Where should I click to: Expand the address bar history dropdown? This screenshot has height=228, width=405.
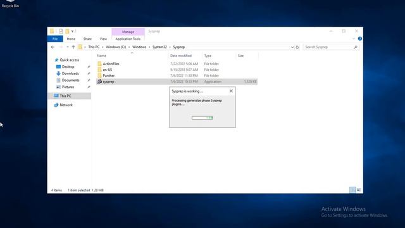click(x=292, y=47)
